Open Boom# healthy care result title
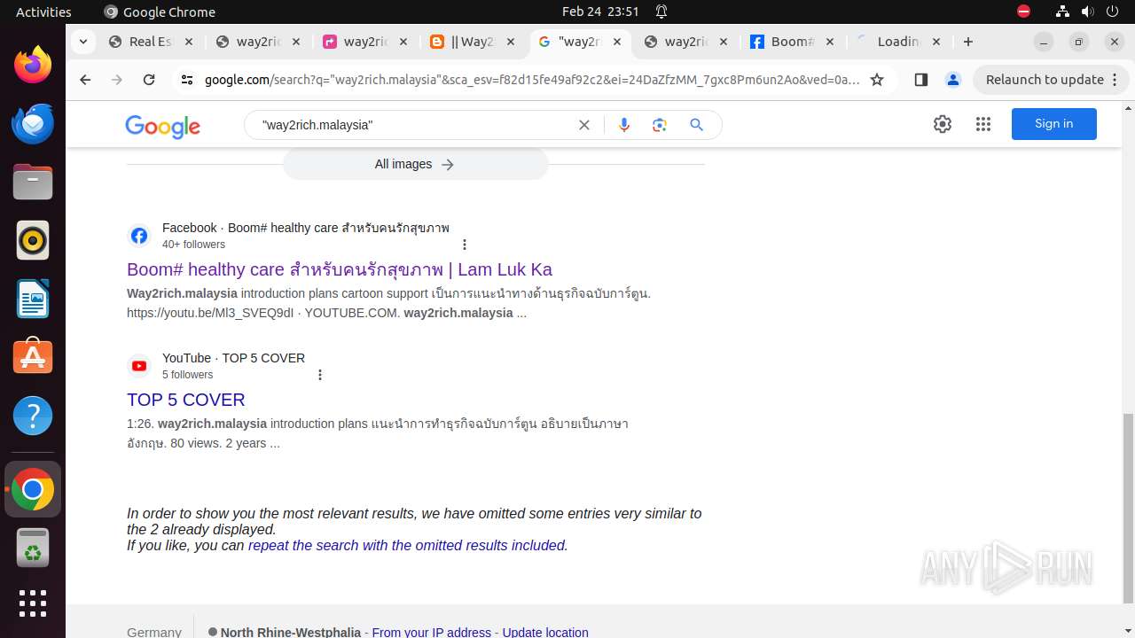This screenshot has width=1135, height=638. tap(340, 269)
